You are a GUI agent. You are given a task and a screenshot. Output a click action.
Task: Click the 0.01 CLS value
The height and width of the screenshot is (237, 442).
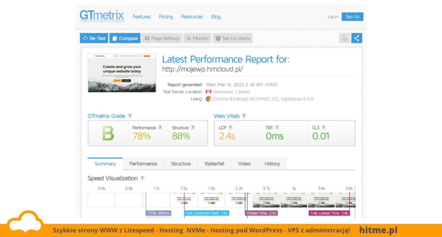[321, 136]
